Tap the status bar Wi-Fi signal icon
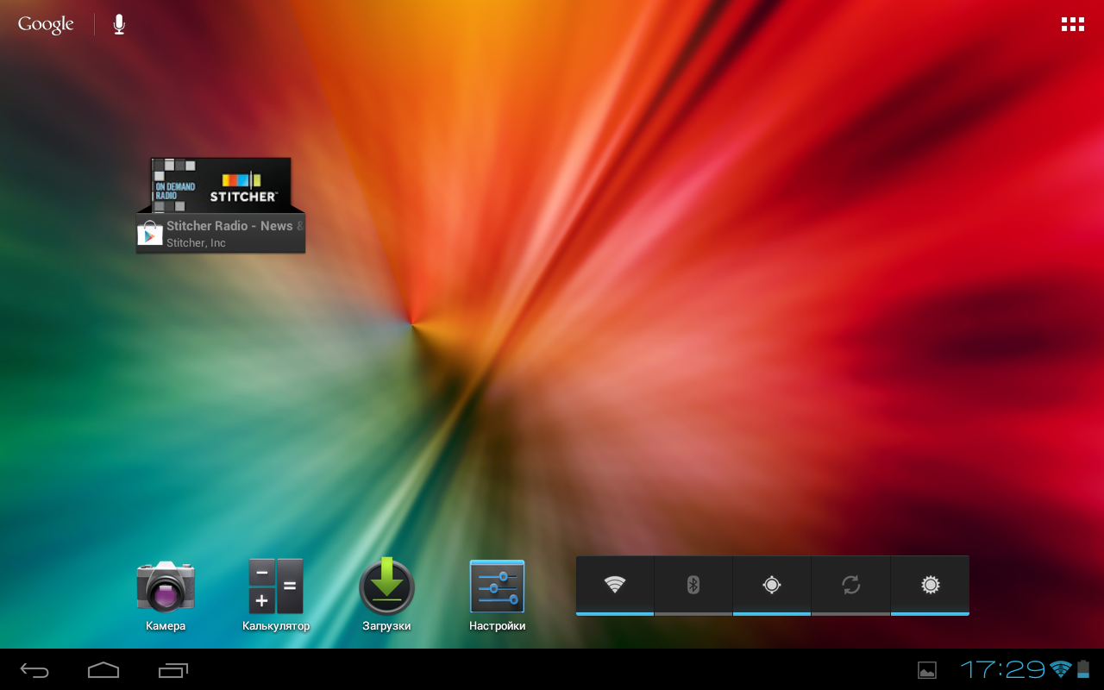The width and height of the screenshot is (1104, 690). click(x=1061, y=669)
